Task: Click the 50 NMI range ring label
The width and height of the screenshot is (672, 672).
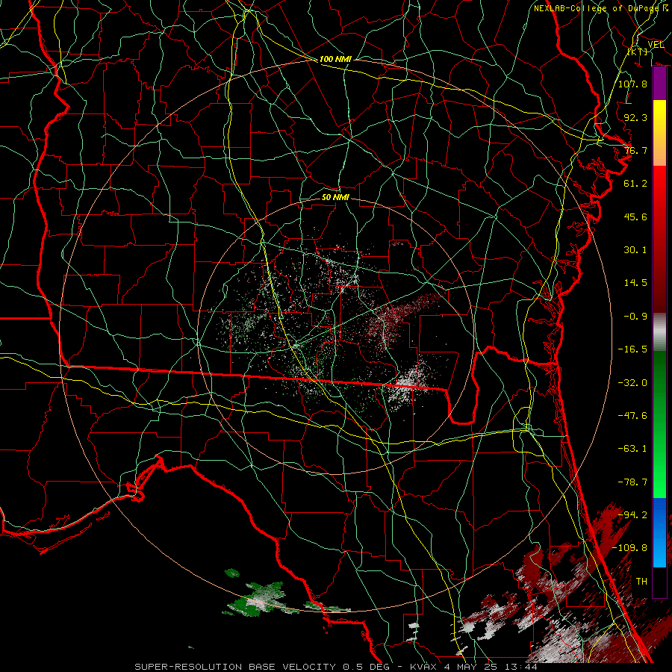Action: click(335, 197)
